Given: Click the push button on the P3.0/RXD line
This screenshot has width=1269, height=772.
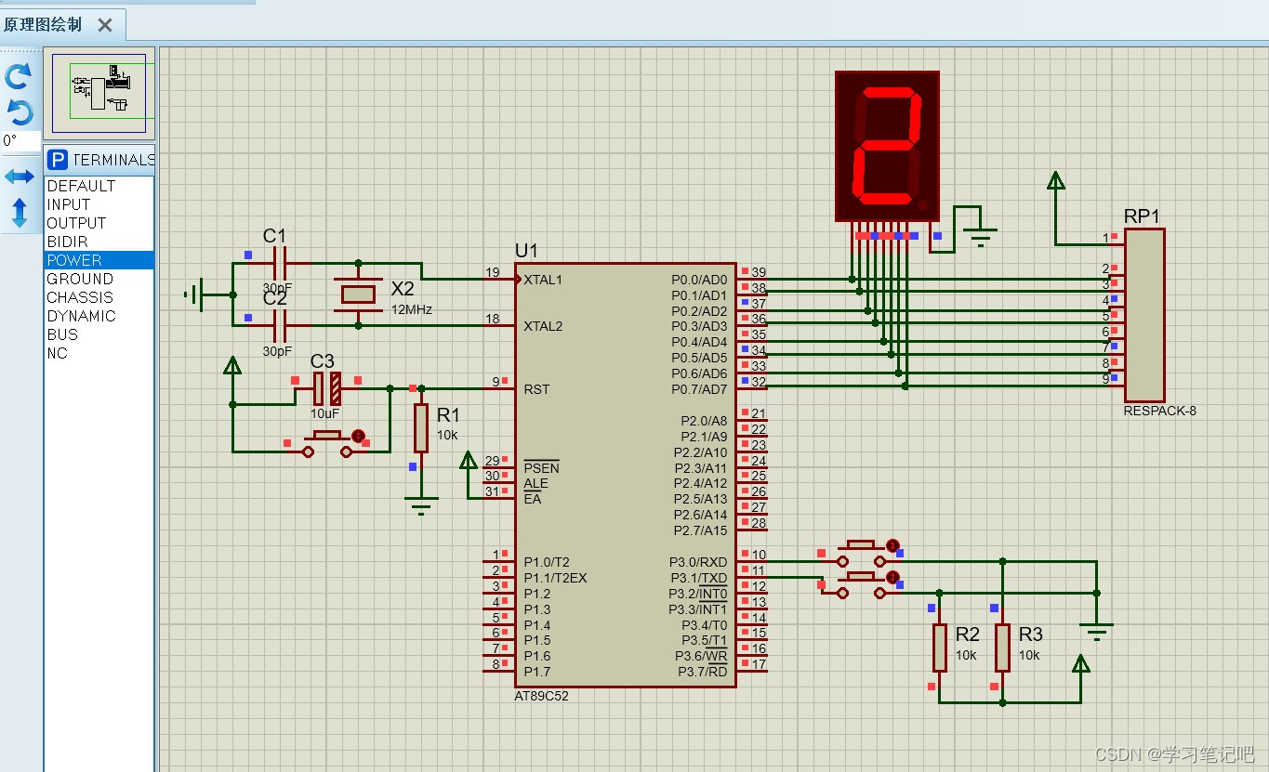Looking at the screenshot, I should point(862,553).
